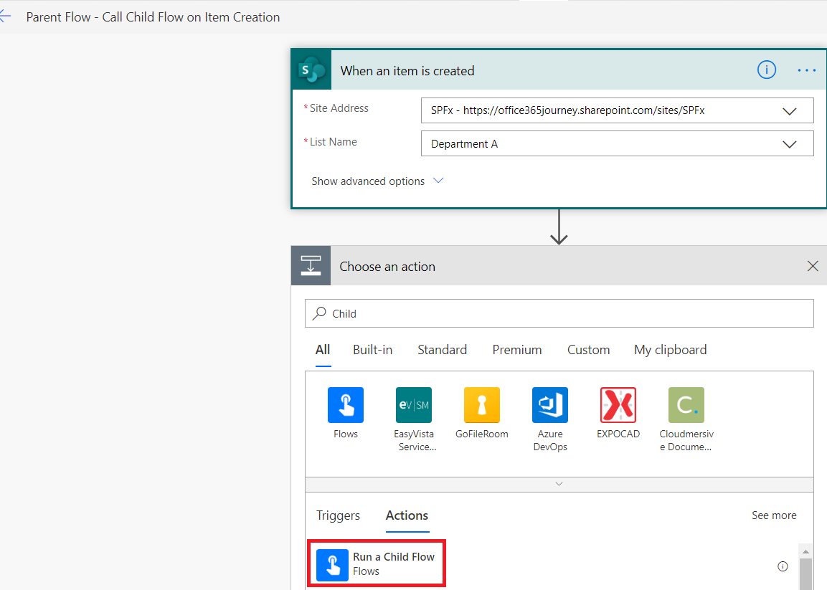
Task: Select the GoFileRoom connector icon
Action: point(481,405)
